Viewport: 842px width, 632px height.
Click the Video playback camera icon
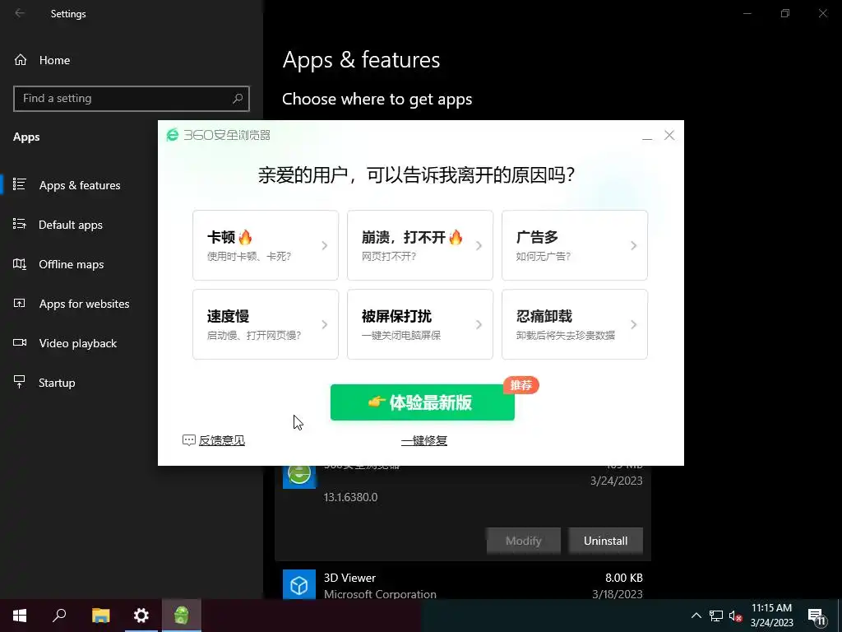pyautogui.click(x=20, y=342)
